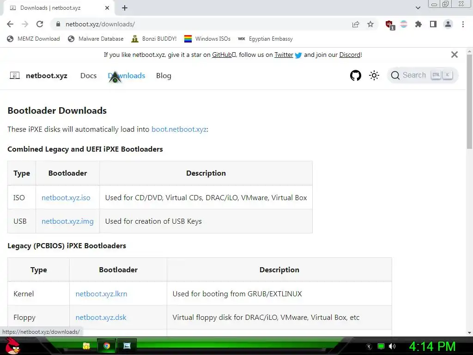
Task: Expand the tab search chevron
Action: pos(418,8)
